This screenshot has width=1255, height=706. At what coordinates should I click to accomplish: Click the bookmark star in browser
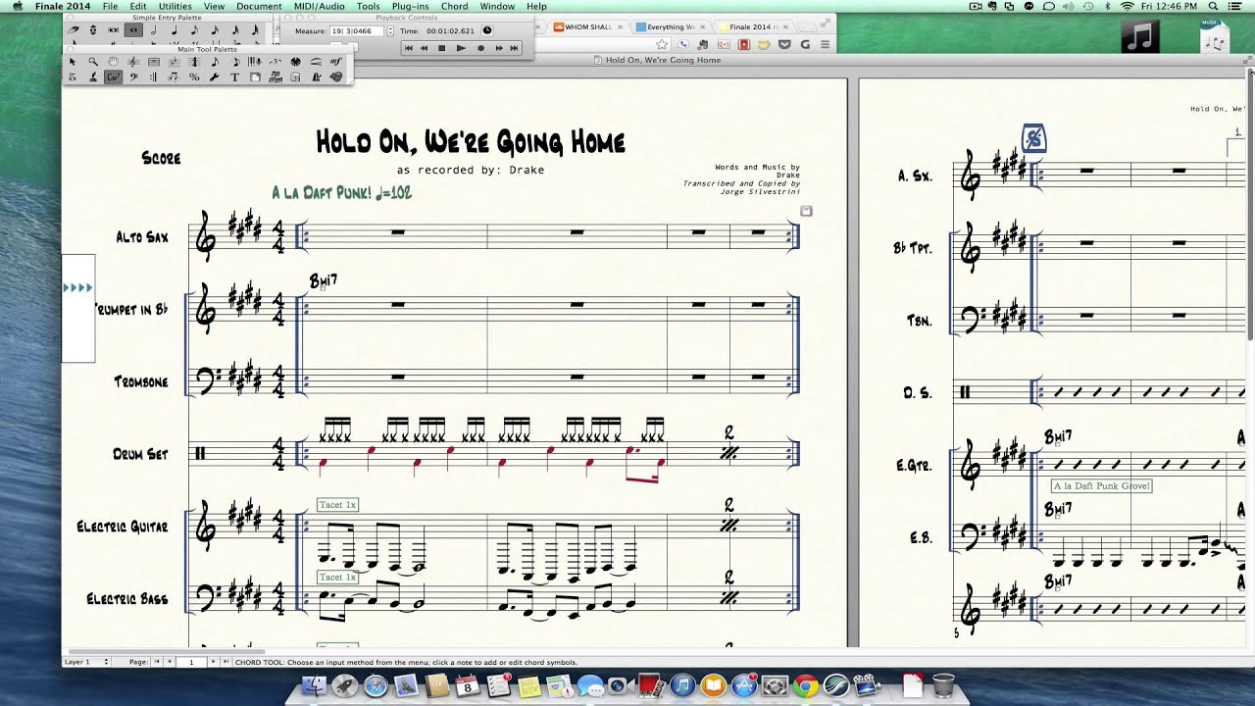click(x=662, y=44)
